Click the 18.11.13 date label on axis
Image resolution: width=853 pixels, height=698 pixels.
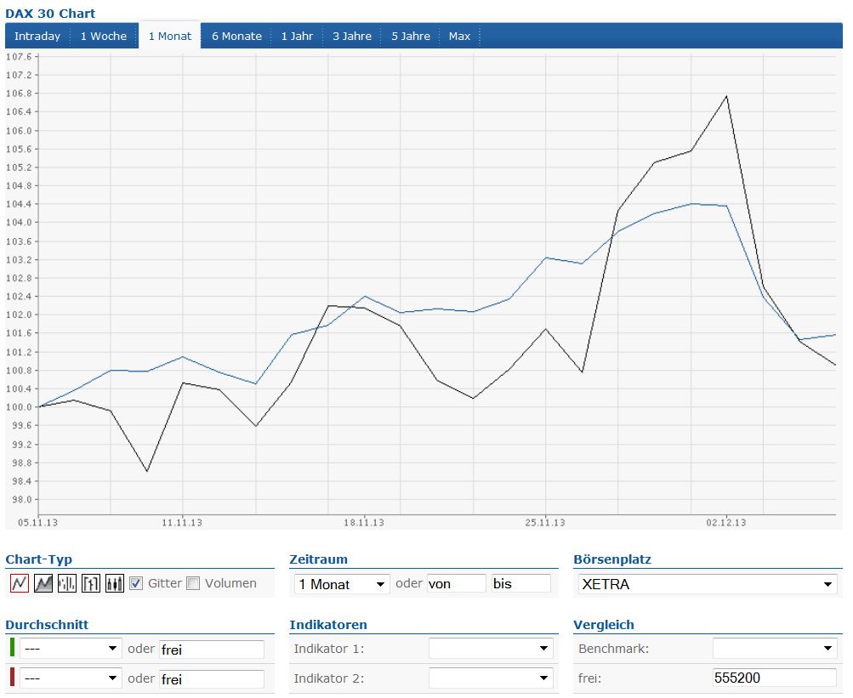tap(364, 523)
